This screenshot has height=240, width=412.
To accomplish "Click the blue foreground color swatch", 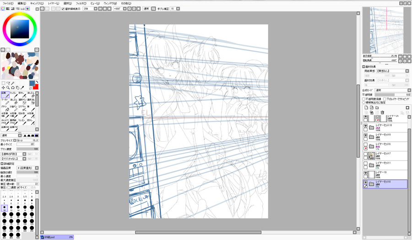I will (32, 83).
